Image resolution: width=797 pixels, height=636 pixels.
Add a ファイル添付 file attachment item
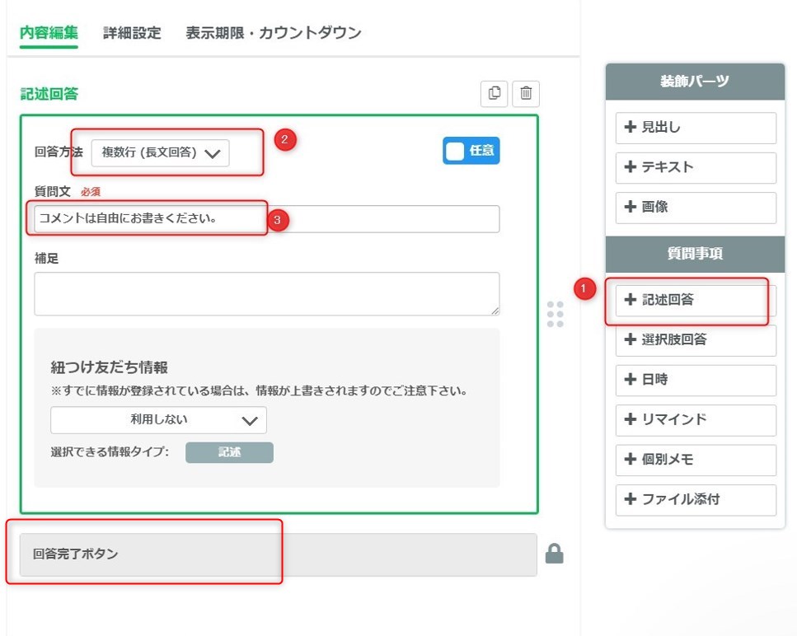coord(695,499)
